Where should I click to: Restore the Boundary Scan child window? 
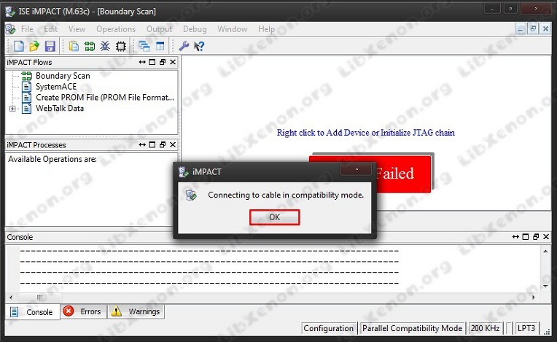pyautogui.click(x=533, y=29)
